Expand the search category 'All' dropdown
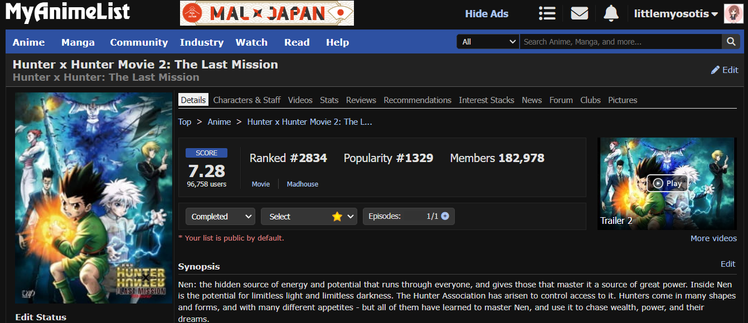The width and height of the screenshot is (748, 323). point(488,42)
